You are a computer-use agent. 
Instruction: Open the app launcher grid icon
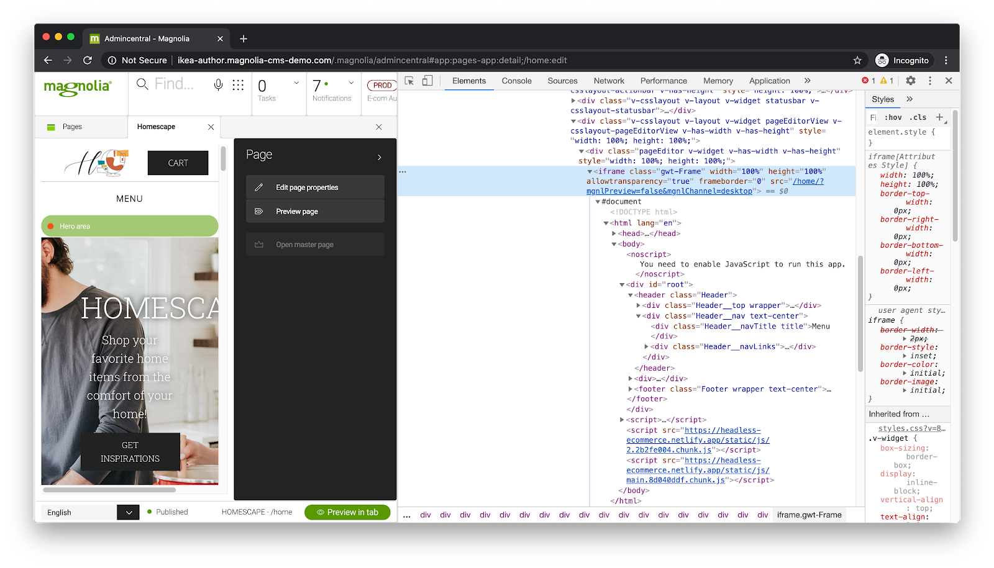tap(238, 85)
